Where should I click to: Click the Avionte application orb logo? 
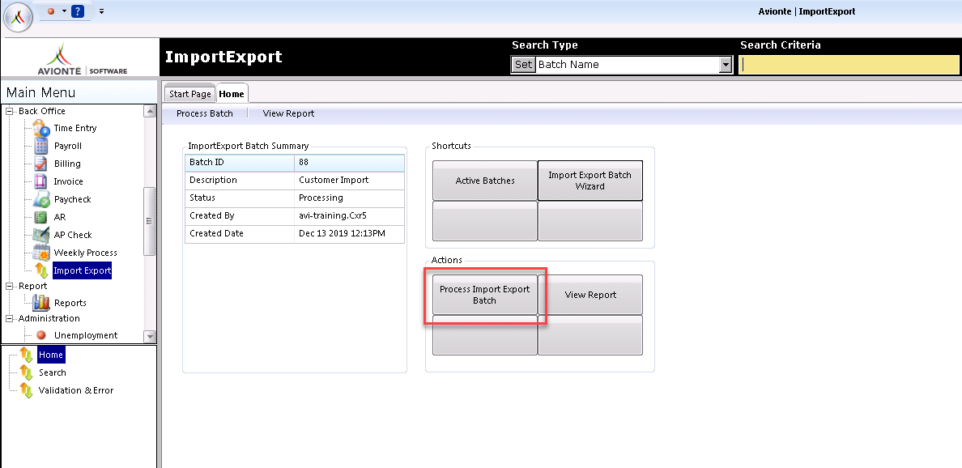click(18, 17)
